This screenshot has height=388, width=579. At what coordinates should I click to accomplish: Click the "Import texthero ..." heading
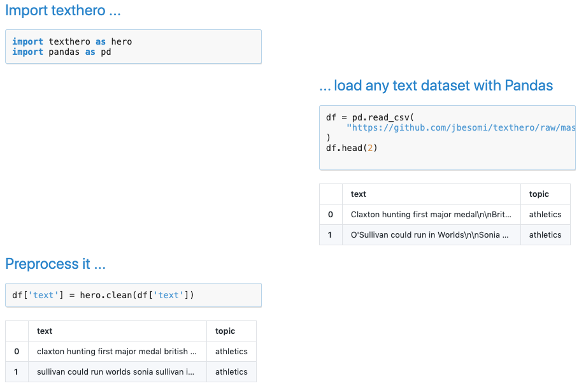[x=62, y=11]
